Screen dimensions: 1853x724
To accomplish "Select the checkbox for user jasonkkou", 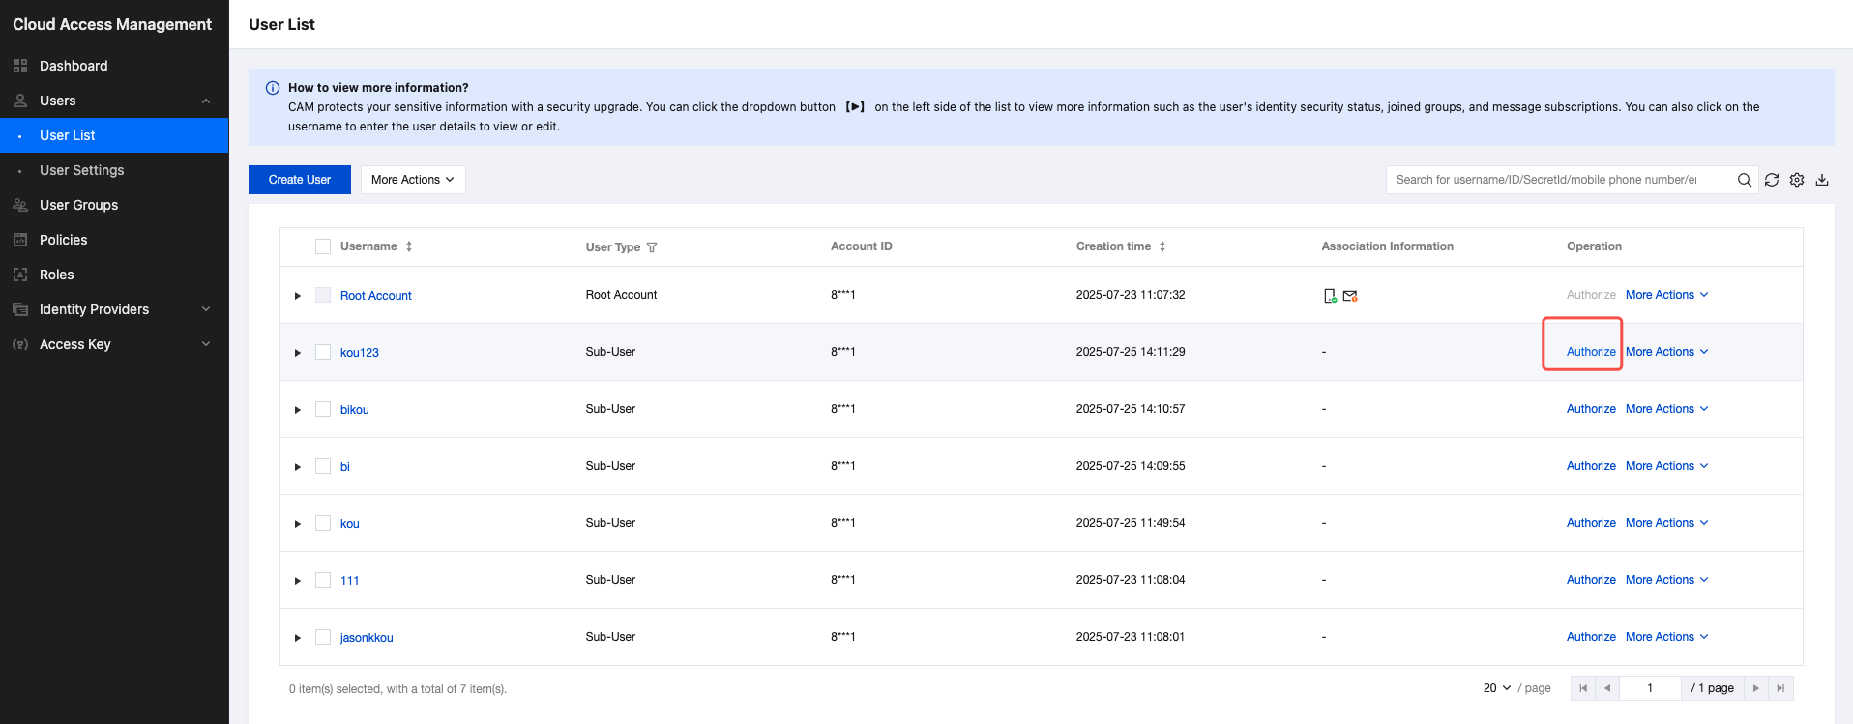I will tap(323, 637).
